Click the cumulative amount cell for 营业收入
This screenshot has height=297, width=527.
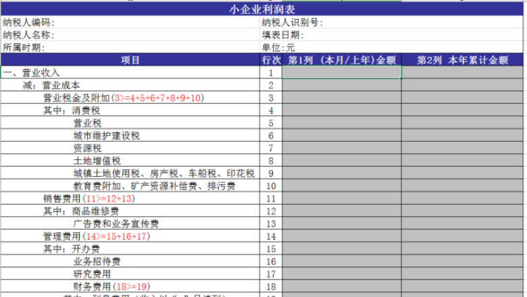pyautogui.click(x=462, y=72)
